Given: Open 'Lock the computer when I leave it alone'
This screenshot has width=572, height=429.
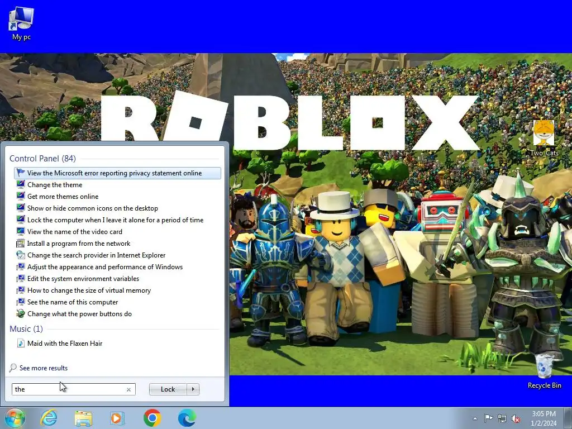Looking at the screenshot, I should pyautogui.click(x=115, y=220).
